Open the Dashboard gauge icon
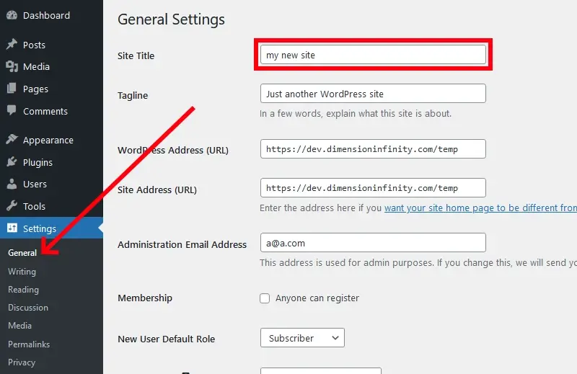The width and height of the screenshot is (577, 374). click(12, 15)
